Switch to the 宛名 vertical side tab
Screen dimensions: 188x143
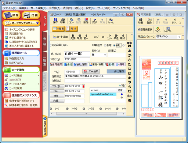pyautogui.click(x=45, y=41)
